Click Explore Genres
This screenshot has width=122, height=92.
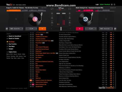pyautogui.click(x=12, y=52)
